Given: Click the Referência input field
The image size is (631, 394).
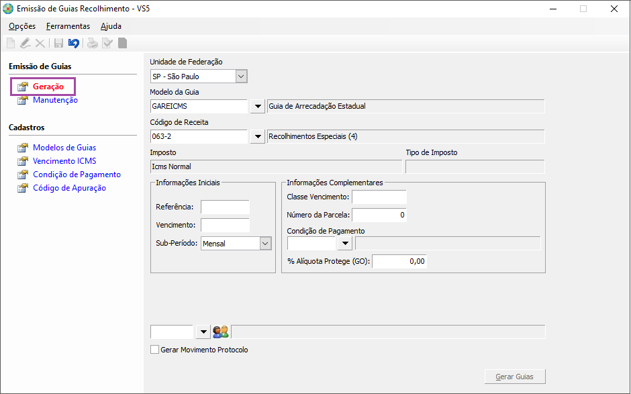Looking at the screenshot, I should click(225, 207).
